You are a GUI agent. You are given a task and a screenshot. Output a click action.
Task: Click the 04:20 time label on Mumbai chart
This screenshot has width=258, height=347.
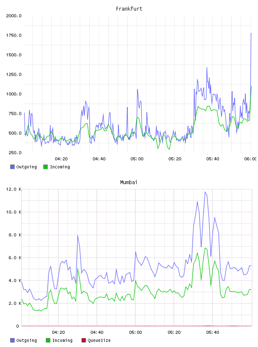(x=58, y=333)
